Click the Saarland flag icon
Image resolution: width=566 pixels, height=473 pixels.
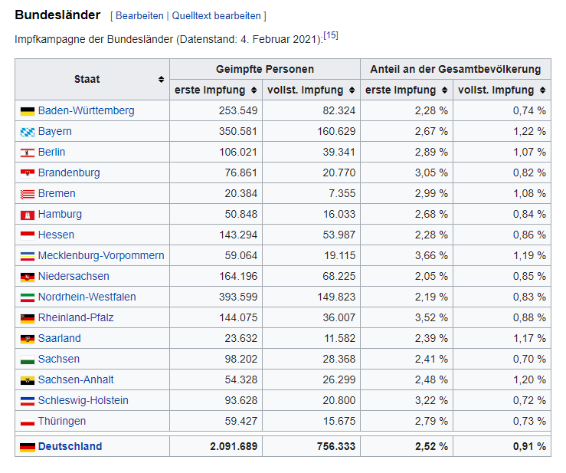pyautogui.click(x=28, y=339)
